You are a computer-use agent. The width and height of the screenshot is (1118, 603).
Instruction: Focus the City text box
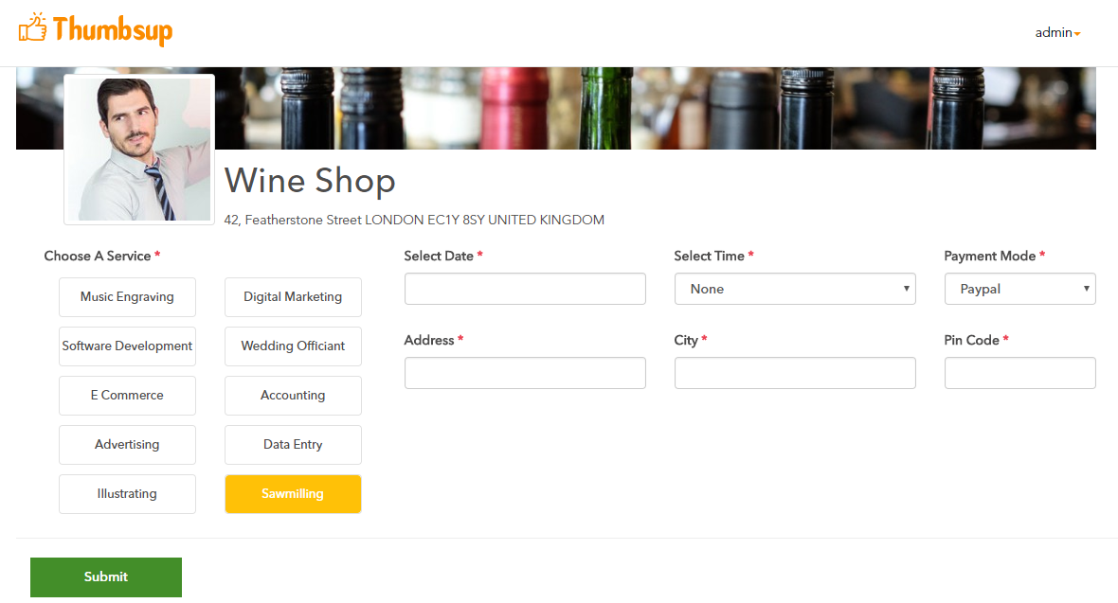[x=795, y=373]
